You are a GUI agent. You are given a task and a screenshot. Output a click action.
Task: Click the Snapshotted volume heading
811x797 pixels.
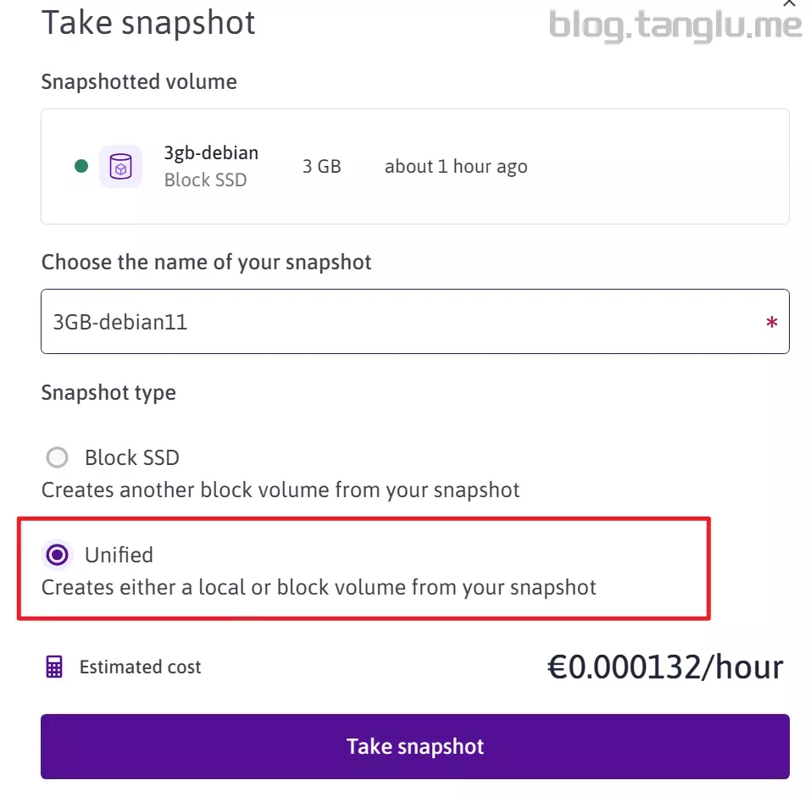139,82
